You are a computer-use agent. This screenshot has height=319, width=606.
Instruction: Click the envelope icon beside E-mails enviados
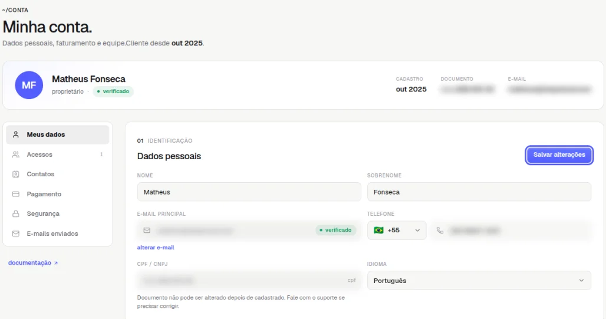(16, 234)
